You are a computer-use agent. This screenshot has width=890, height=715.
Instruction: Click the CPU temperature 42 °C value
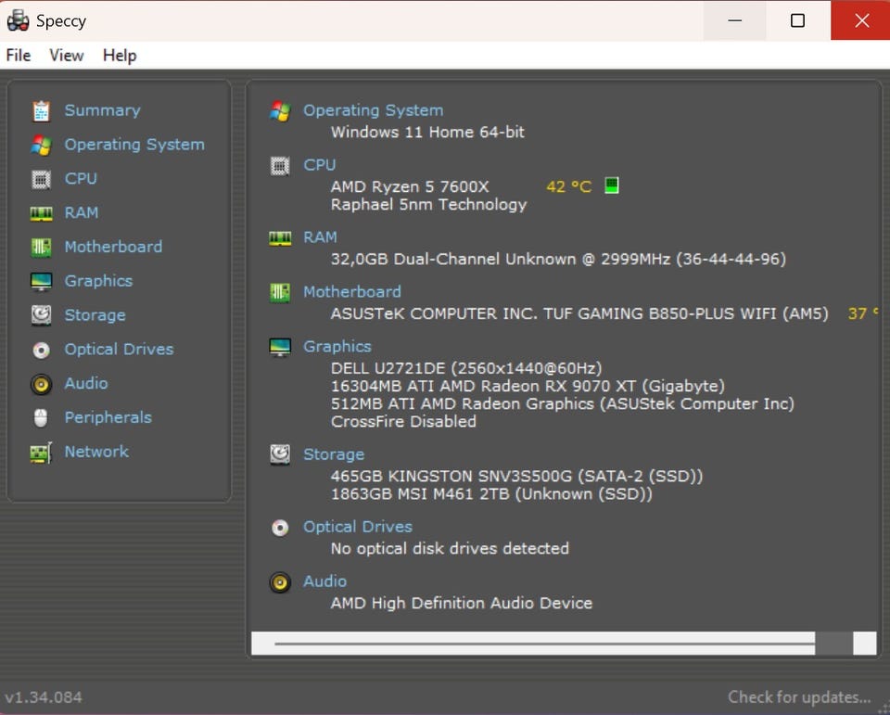568,186
